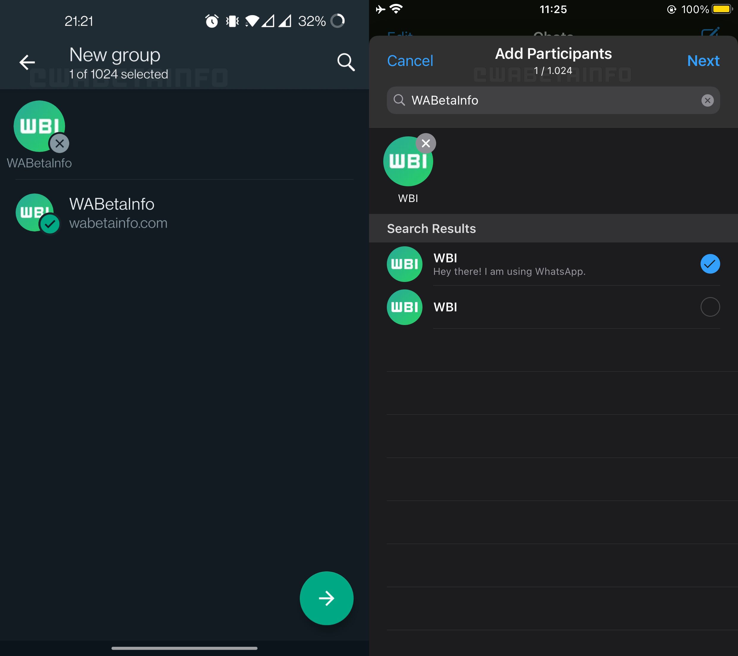Viewport: 738px width, 656px height.
Task: Click the unselected circle on second WBI result
Action: point(710,307)
